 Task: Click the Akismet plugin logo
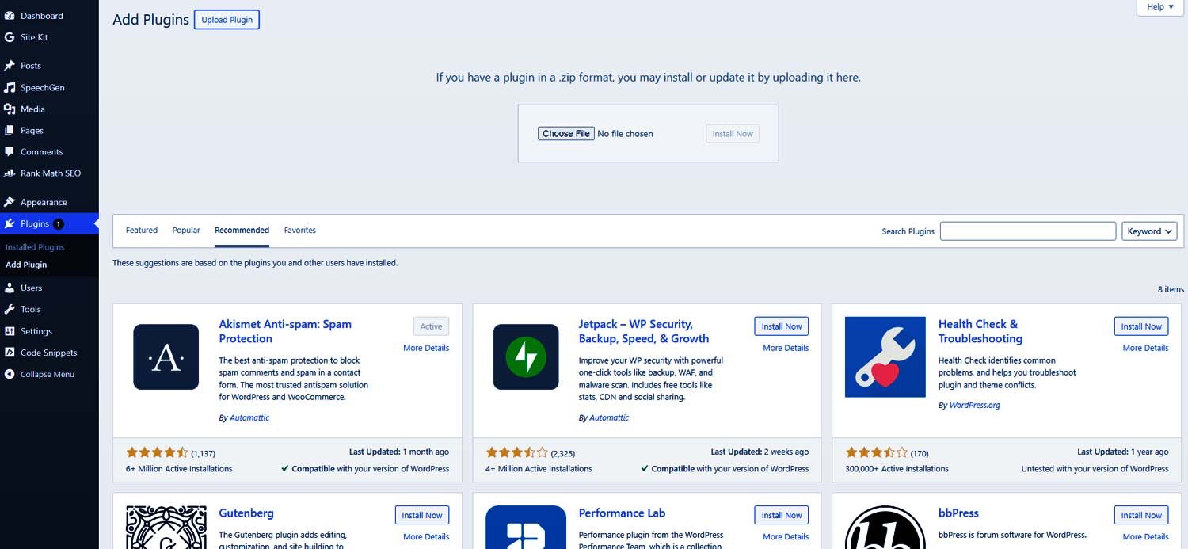point(166,357)
